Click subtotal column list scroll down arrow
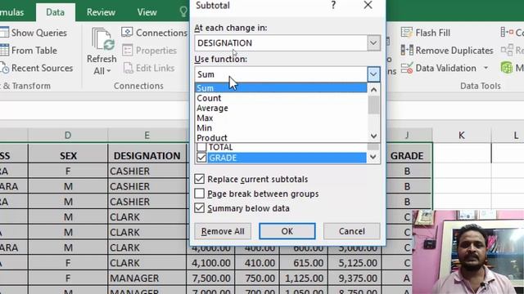 pyautogui.click(x=373, y=157)
